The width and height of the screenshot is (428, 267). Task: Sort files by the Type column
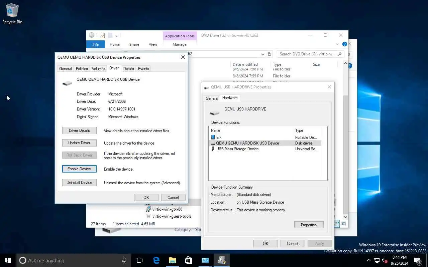click(x=277, y=64)
